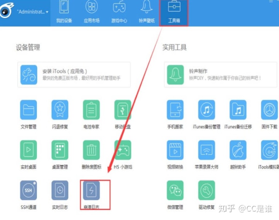Open 文件管理 file manager tool
Viewport: 279px width, 220px height.
tap(28, 110)
